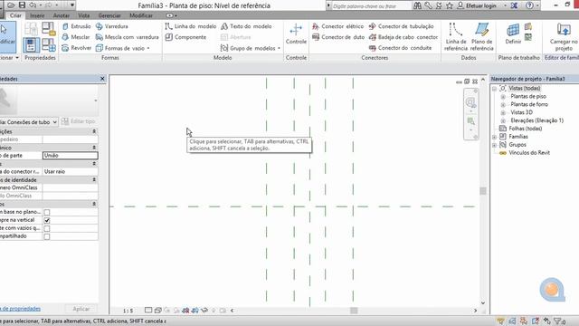Choose Mescla com varredura tool
Viewport: 579px width, 326px height.
(x=127, y=37)
